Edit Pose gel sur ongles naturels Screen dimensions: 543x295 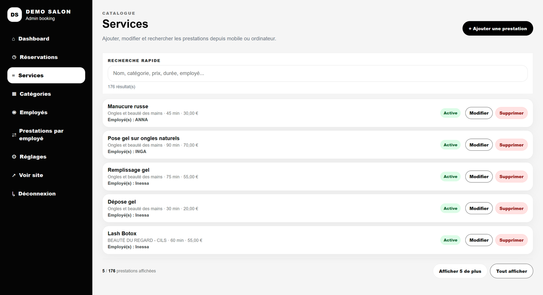pos(479,145)
